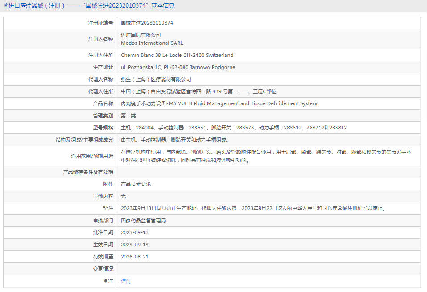This screenshot has height=292, width=427.
Task: Click the 审批部门 row label
Action: [x=103, y=220]
